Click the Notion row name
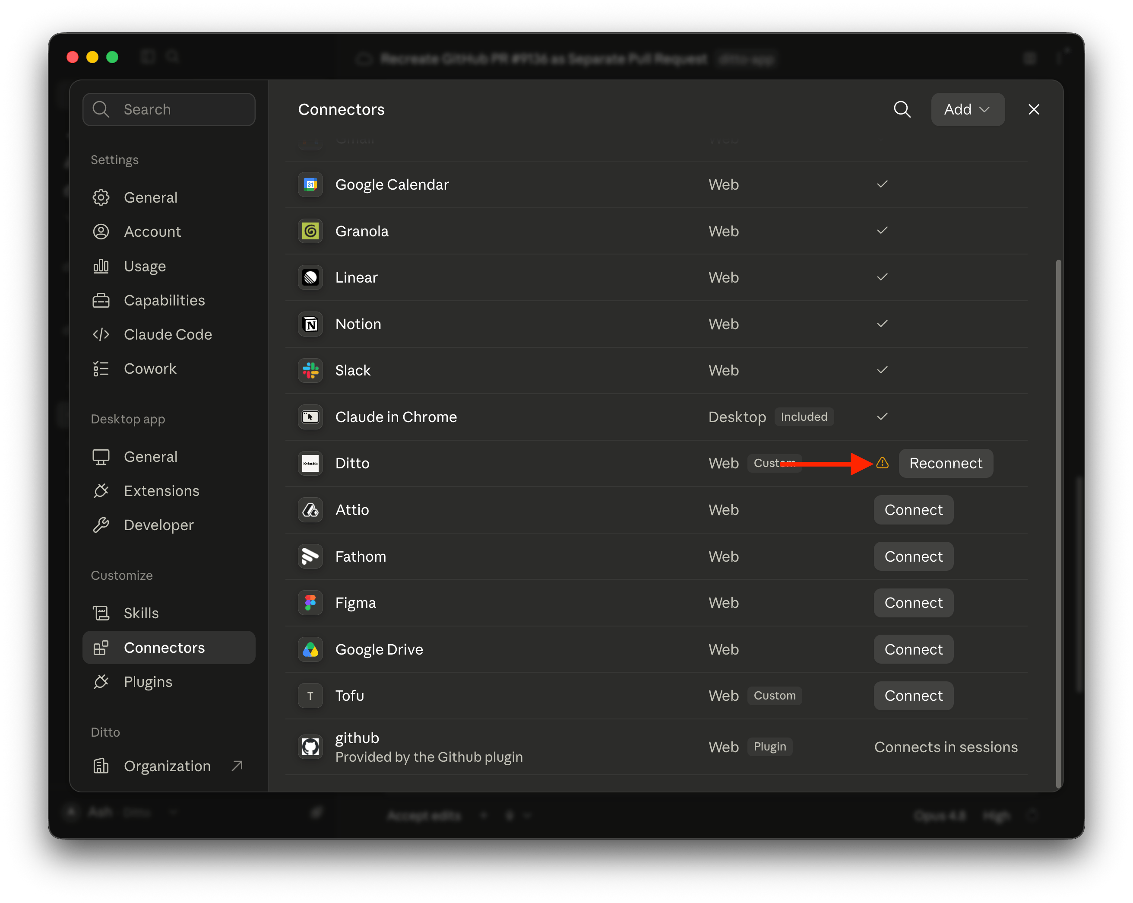 pyautogui.click(x=358, y=324)
